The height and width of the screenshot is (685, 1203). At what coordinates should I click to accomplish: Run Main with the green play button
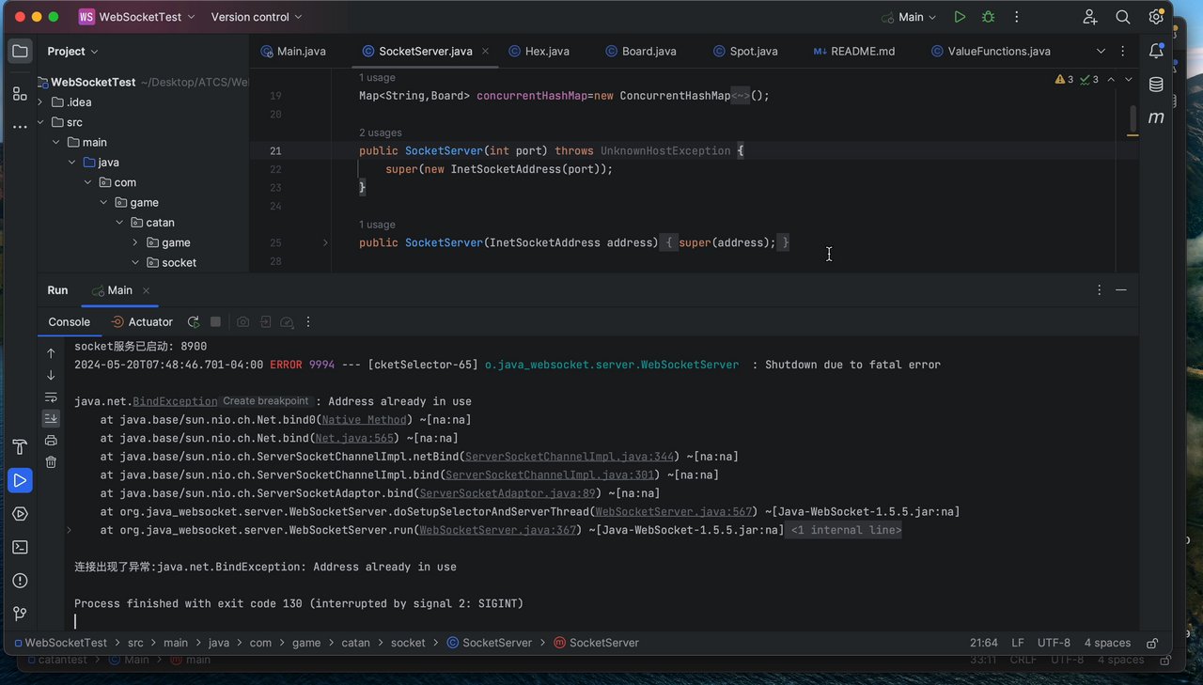tap(960, 17)
